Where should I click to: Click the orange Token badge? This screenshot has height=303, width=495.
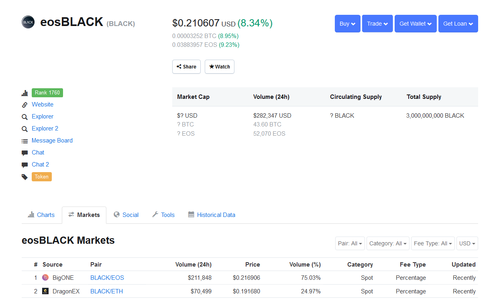42,177
